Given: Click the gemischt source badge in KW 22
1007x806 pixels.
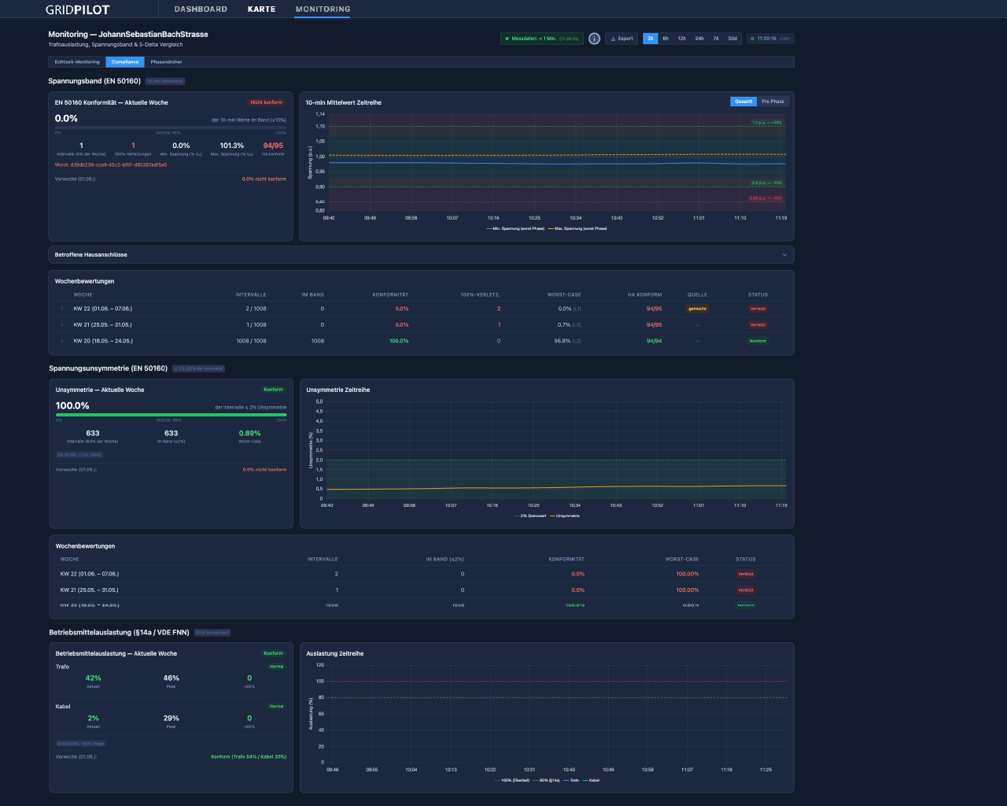Looking at the screenshot, I should tap(697, 309).
